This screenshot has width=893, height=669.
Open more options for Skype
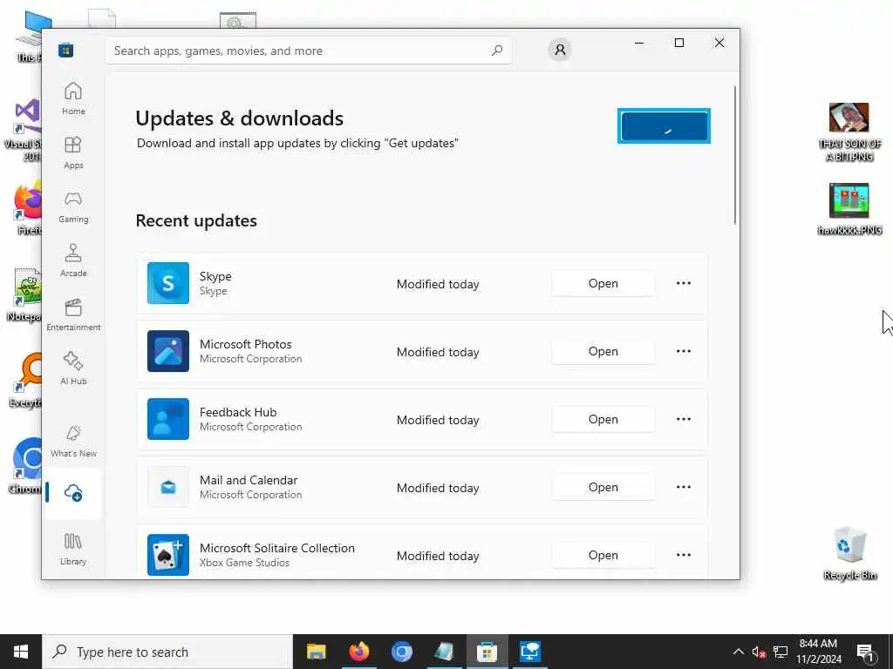coord(684,283)
